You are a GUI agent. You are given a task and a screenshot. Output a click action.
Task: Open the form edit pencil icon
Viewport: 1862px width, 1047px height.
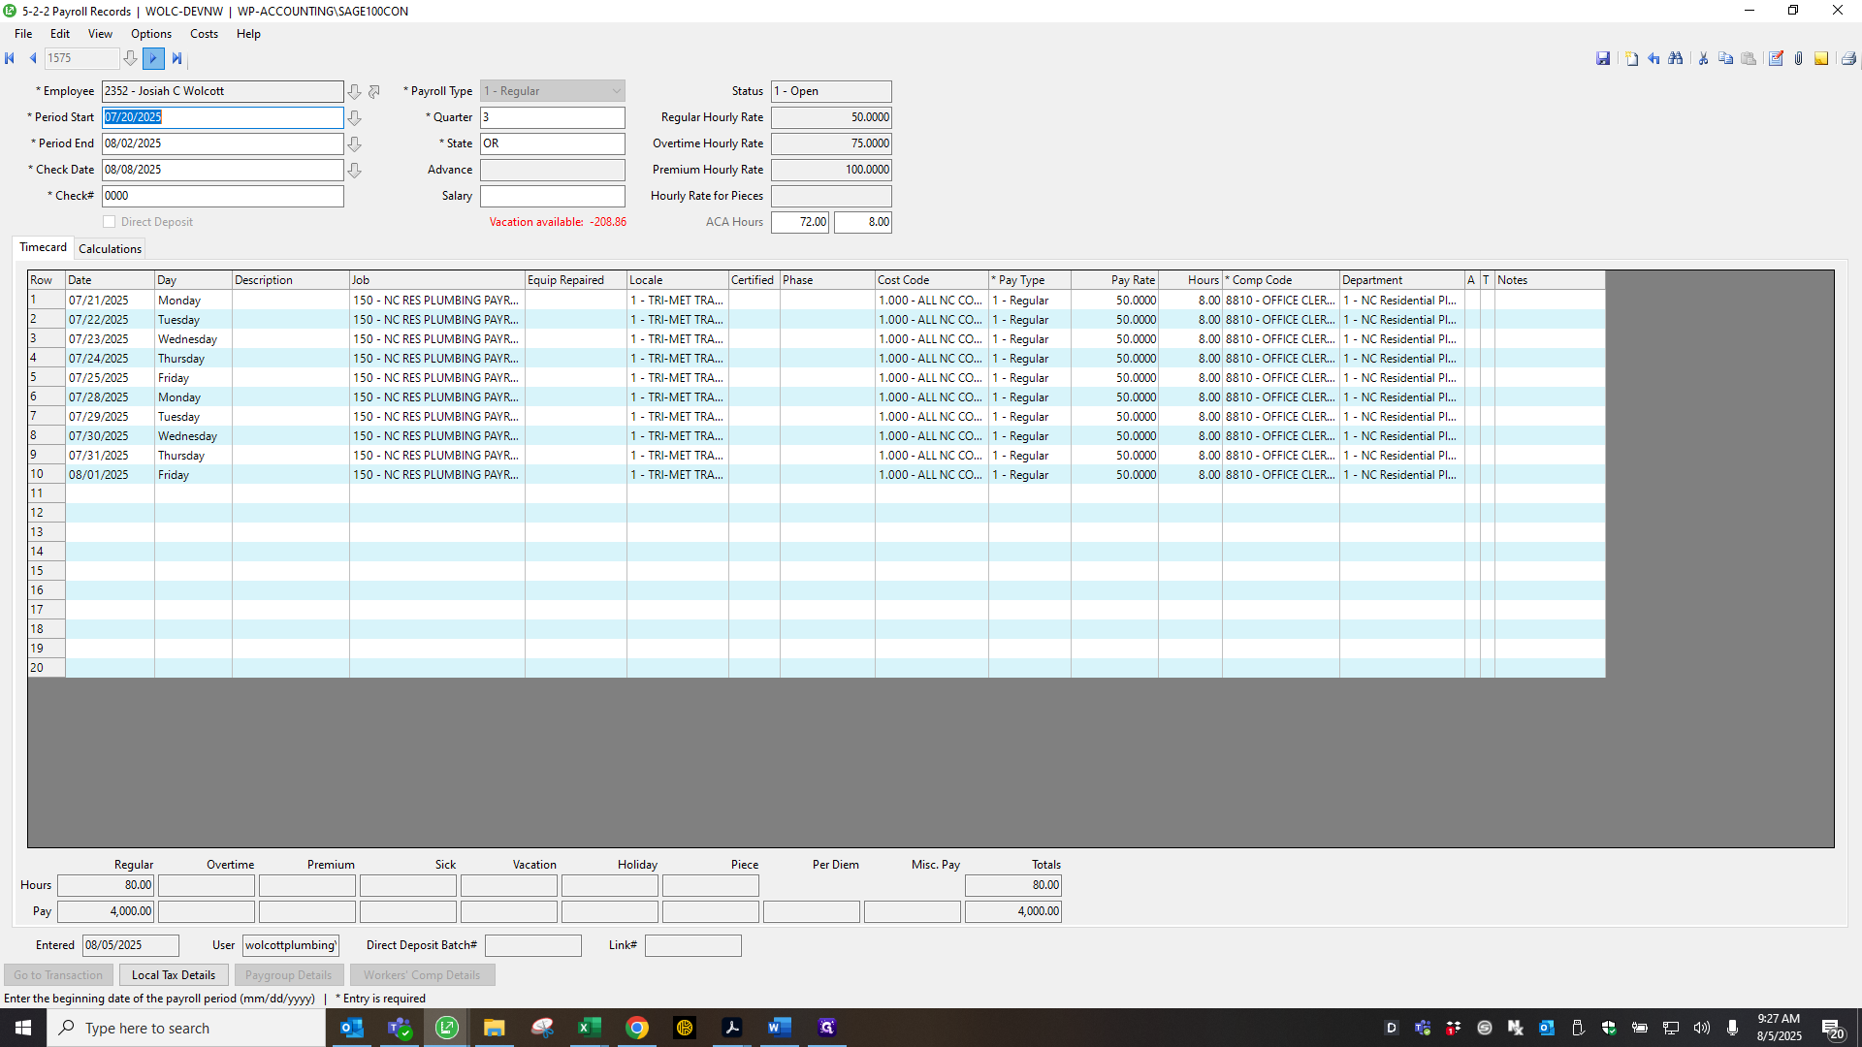[x=1776, y=59]
